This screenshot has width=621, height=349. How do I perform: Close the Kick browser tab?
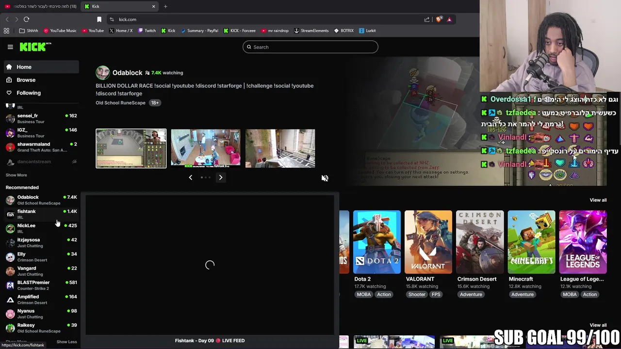click(x=153, y=6)
